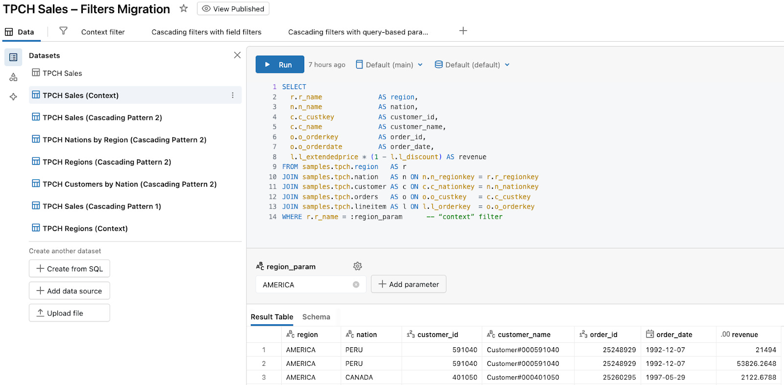Click the WHERE clause line in editor
The image size is (784, 385).
[392, 217]
